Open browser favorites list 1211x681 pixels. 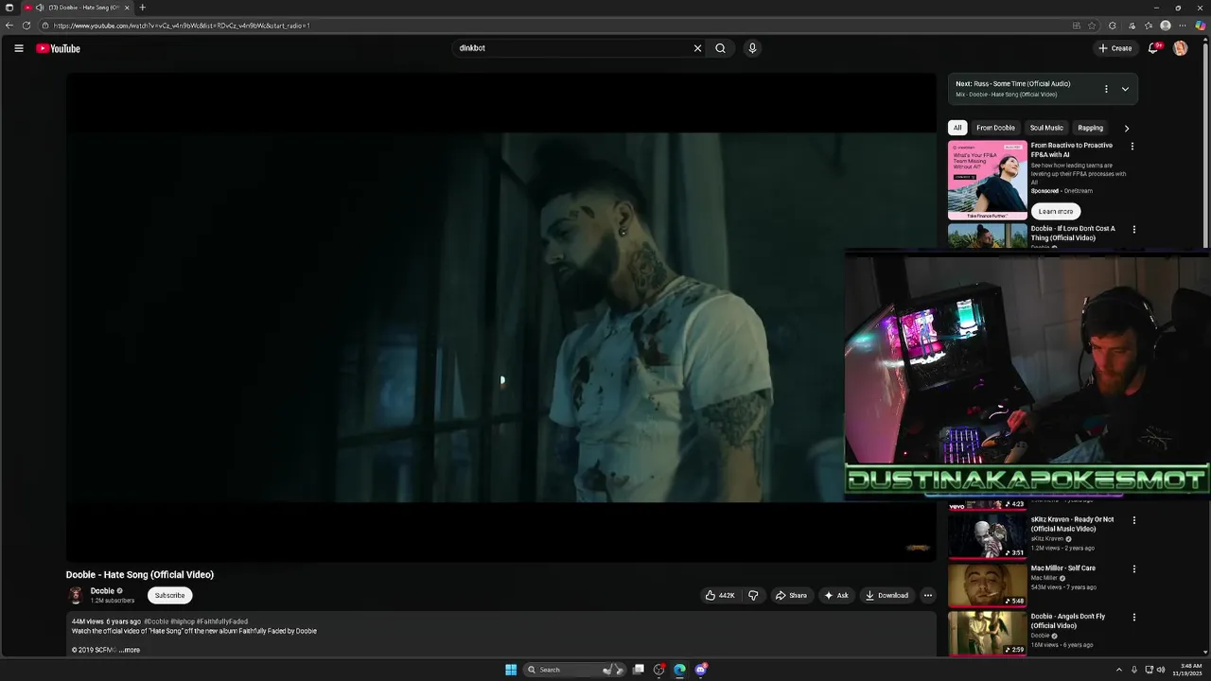click(x=1149, y=26)
